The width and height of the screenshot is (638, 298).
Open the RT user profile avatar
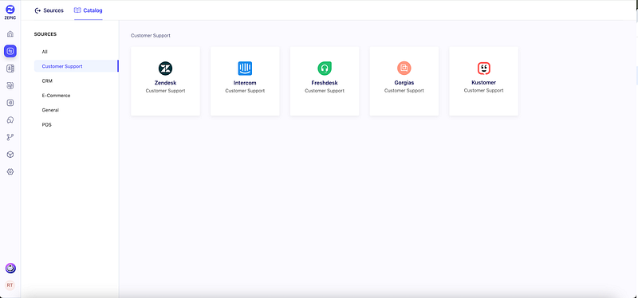(x=10, y=285)
